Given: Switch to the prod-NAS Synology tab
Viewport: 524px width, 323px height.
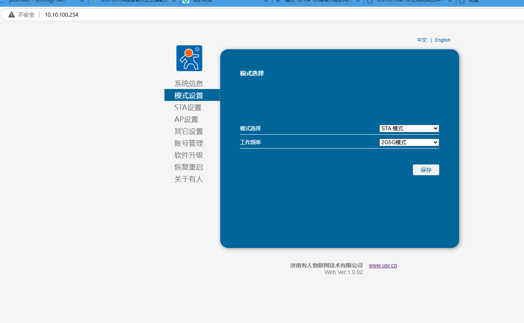Looking at the screenshot, I should 40,1.
